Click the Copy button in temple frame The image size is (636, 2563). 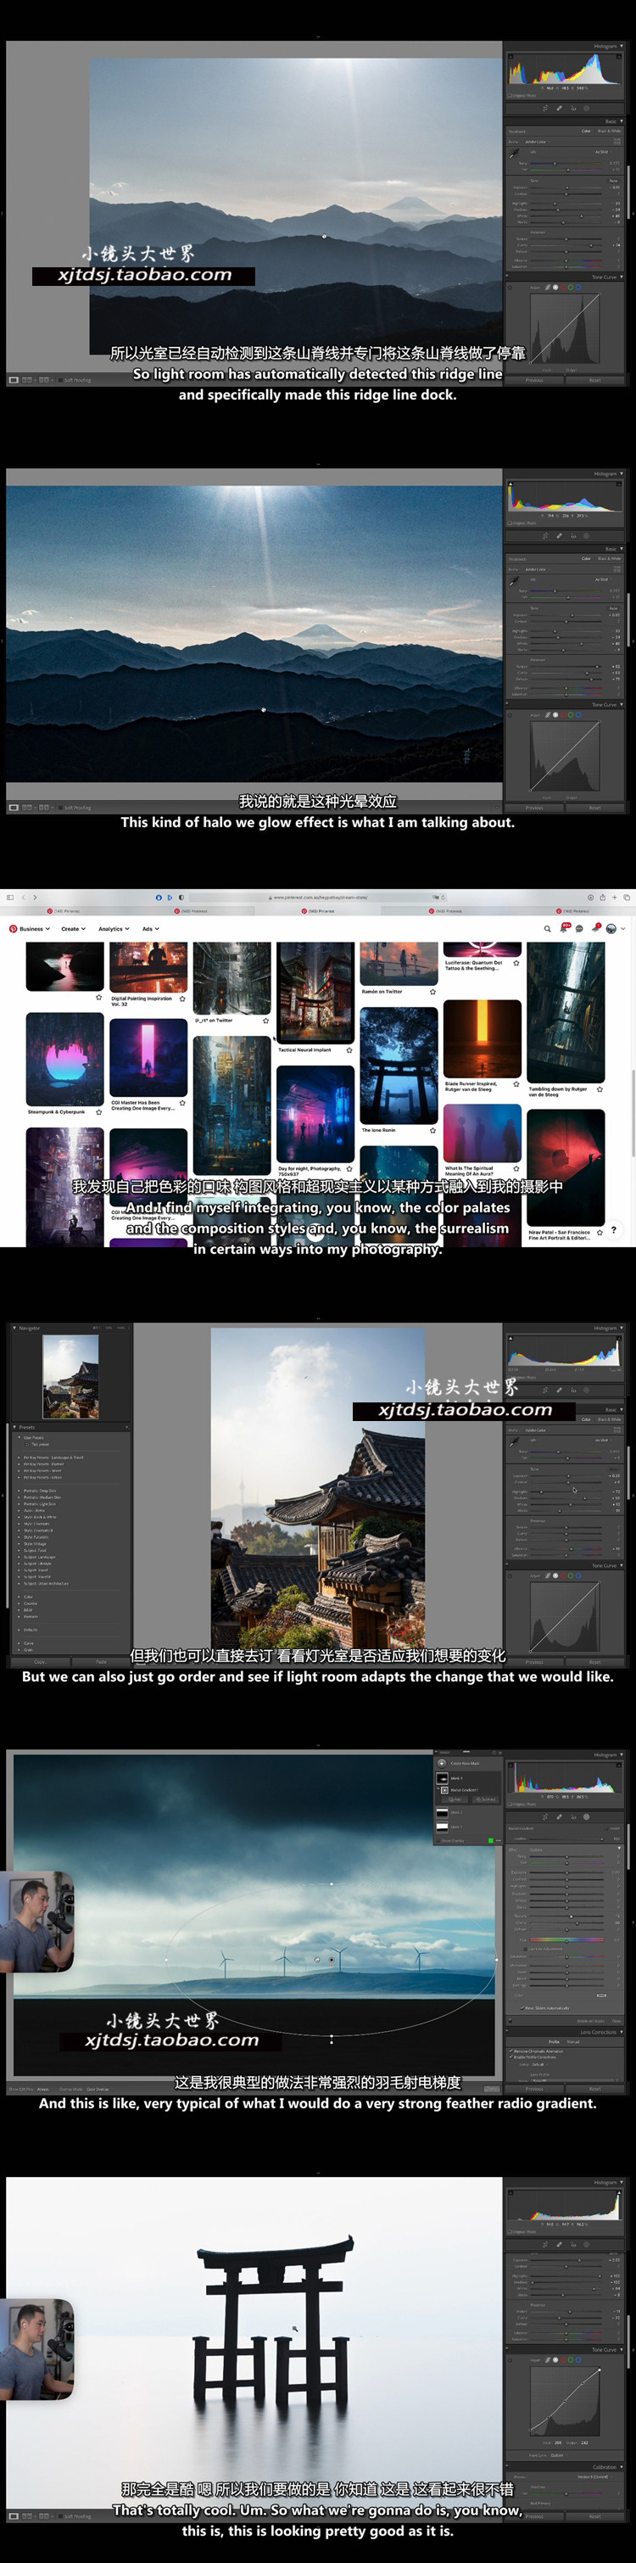tap(40, 1661)
